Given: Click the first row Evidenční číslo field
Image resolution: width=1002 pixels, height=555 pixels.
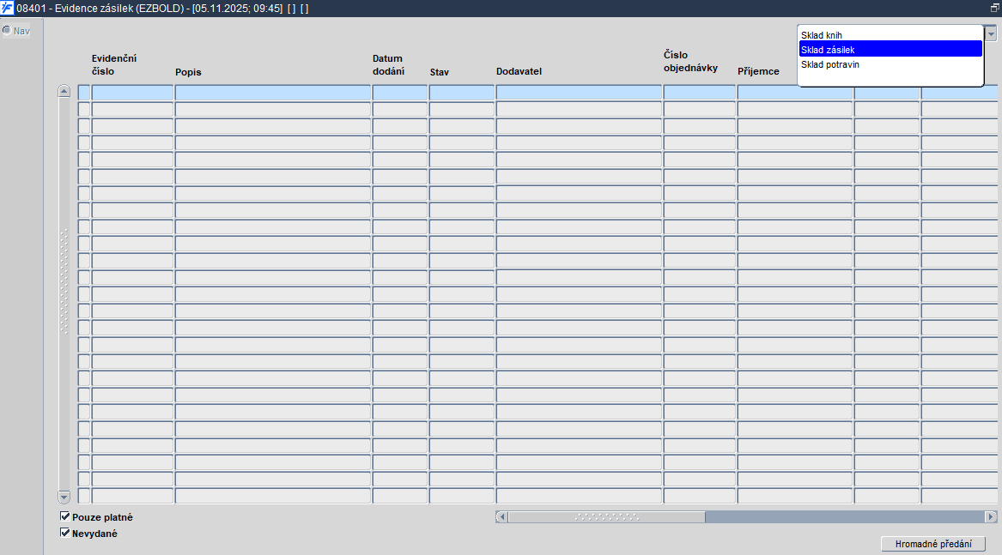Looking at the screenshot, I should pos(132,93).
